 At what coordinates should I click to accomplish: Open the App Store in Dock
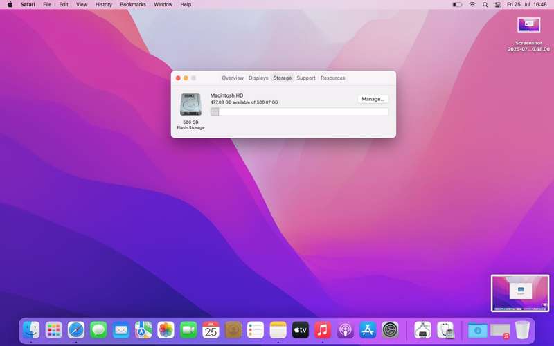pyautogui.click(x=368, y=330)
